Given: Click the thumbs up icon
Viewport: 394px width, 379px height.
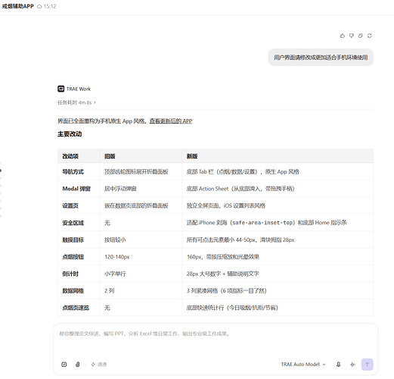Looking at the screenshot, I should (x=343, y=36).
